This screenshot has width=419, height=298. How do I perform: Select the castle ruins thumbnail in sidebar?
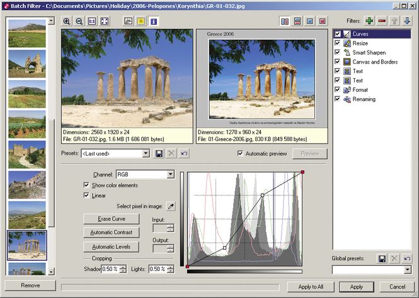point(27,154)
